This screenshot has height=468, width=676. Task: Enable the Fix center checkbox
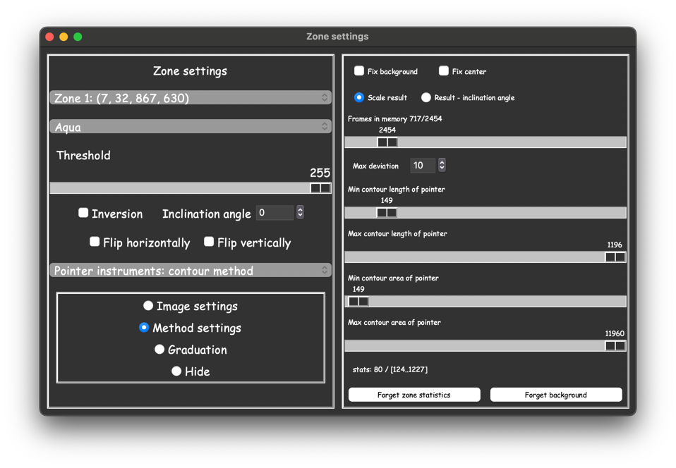pos(444,71)
